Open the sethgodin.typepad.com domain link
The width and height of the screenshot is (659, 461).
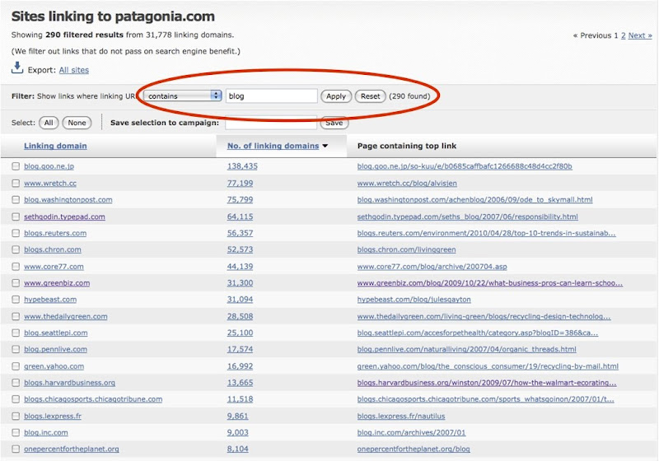click(64, 217)
